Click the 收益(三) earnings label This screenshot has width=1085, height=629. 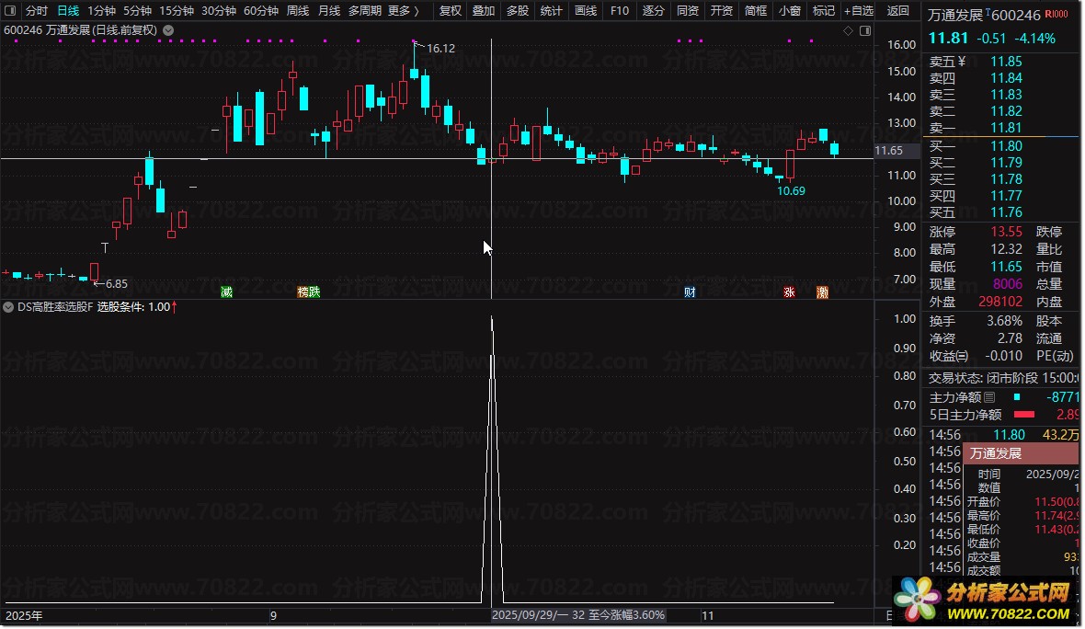(x=949, y=356)
